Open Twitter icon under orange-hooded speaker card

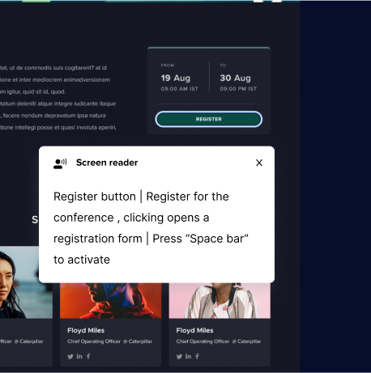70,357
